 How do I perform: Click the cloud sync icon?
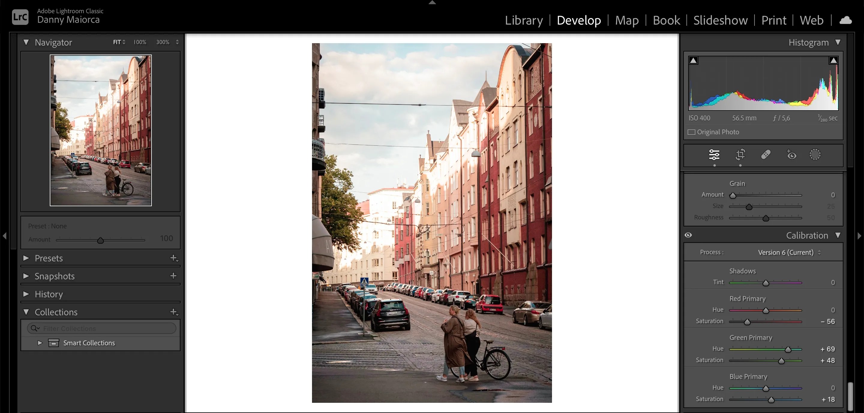pos(846,20)
